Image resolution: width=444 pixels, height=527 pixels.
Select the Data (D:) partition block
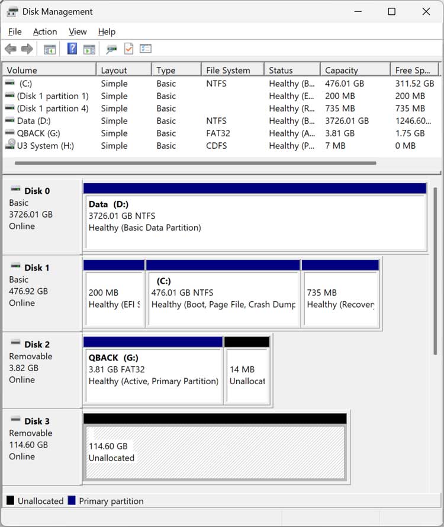[255, 217]
